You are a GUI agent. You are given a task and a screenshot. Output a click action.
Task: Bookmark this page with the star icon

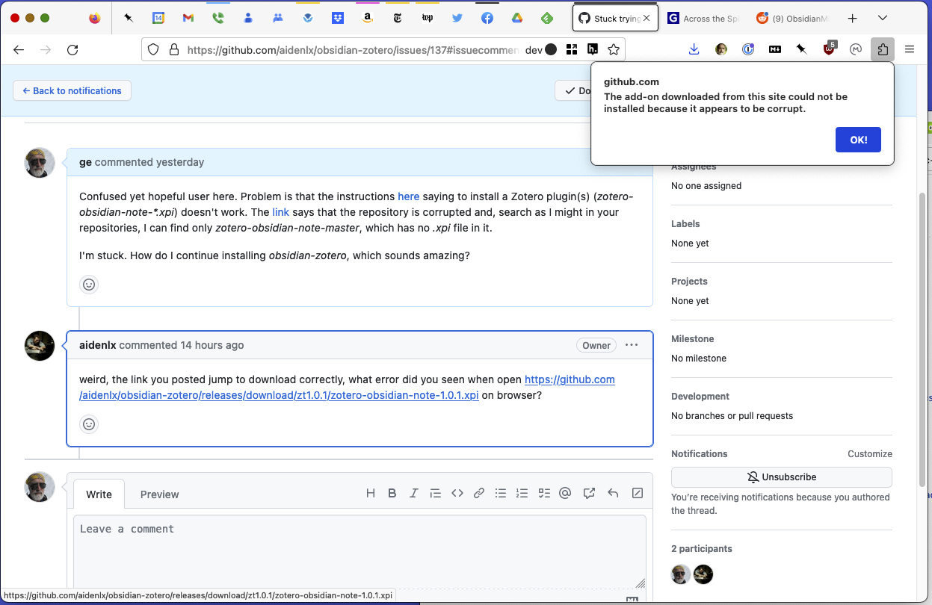[x=614, y=49]
